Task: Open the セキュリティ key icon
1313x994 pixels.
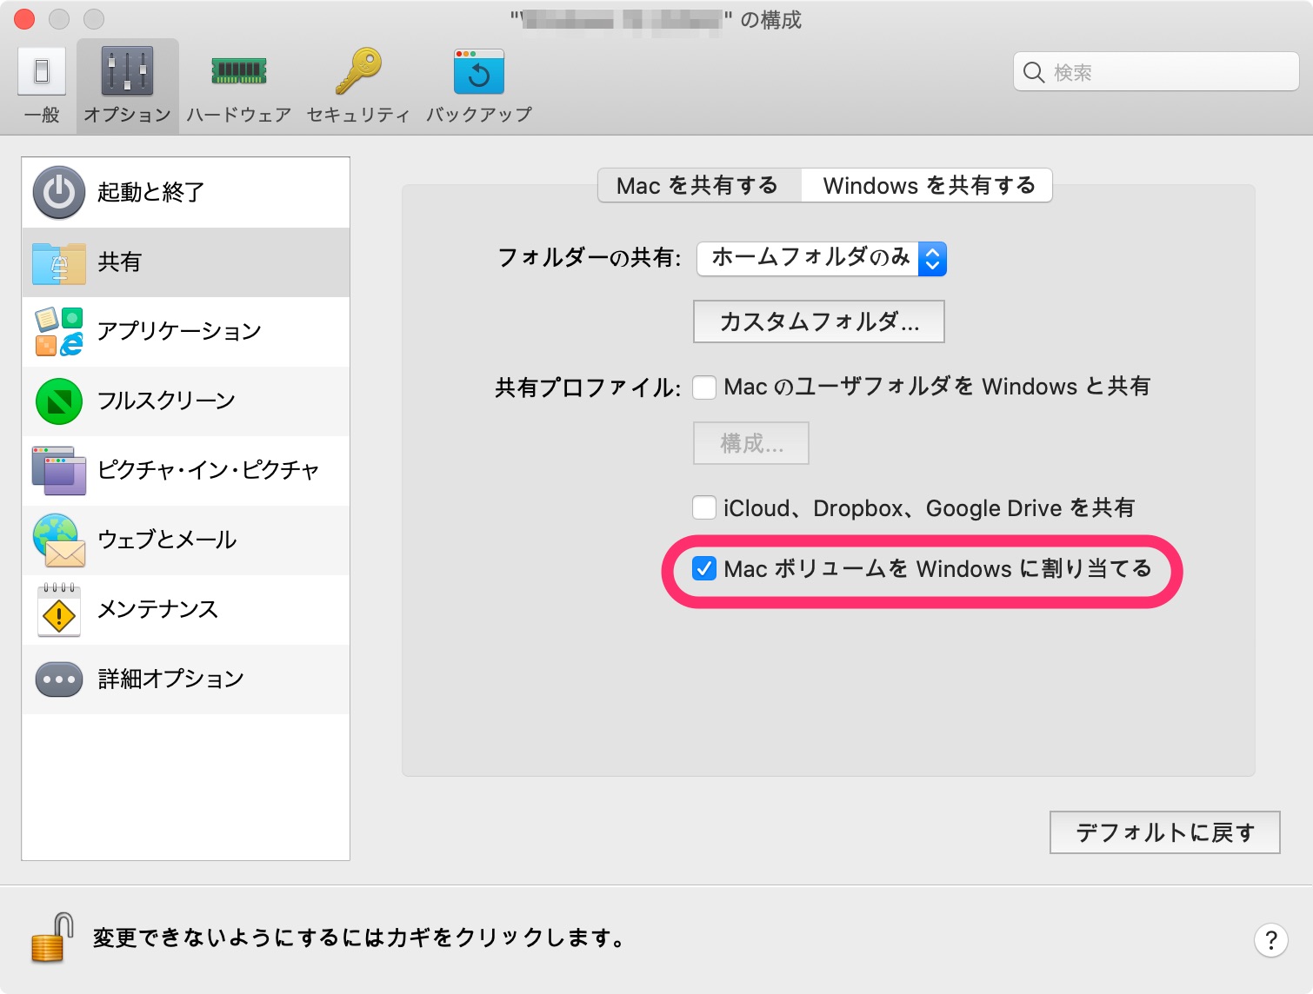Action: (358, 71)
